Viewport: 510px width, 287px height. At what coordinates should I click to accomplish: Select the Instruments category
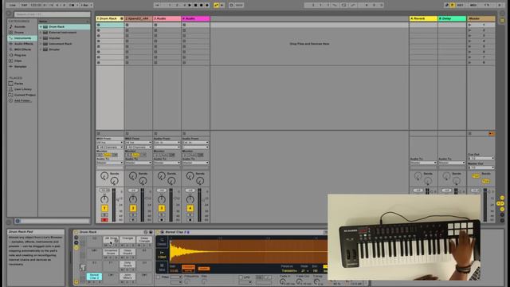pos(22,38)
